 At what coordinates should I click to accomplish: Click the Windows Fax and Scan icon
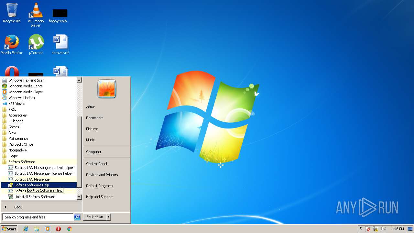[x=5, y=80]
